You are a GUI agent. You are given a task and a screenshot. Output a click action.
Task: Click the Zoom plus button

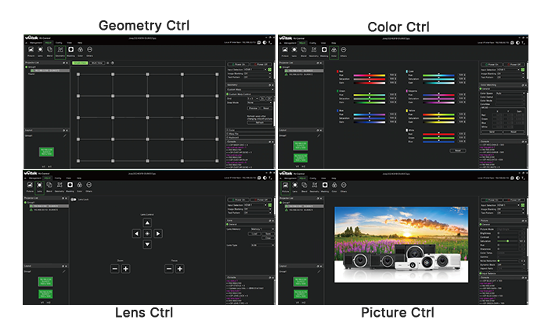[x=125, y=269]
